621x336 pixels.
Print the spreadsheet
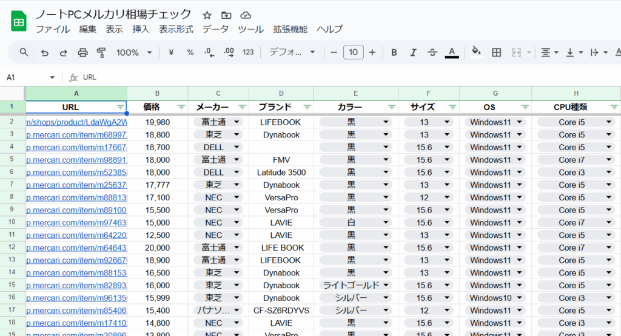(82, 52)
